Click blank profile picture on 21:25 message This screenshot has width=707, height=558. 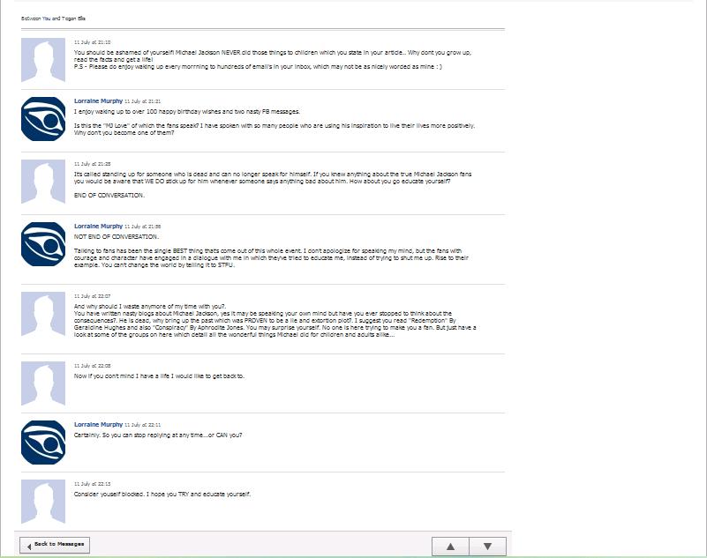coord(43,182)
